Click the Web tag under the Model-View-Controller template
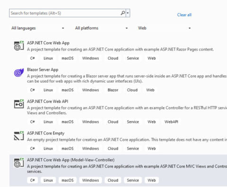 click(x=152, y=180)
